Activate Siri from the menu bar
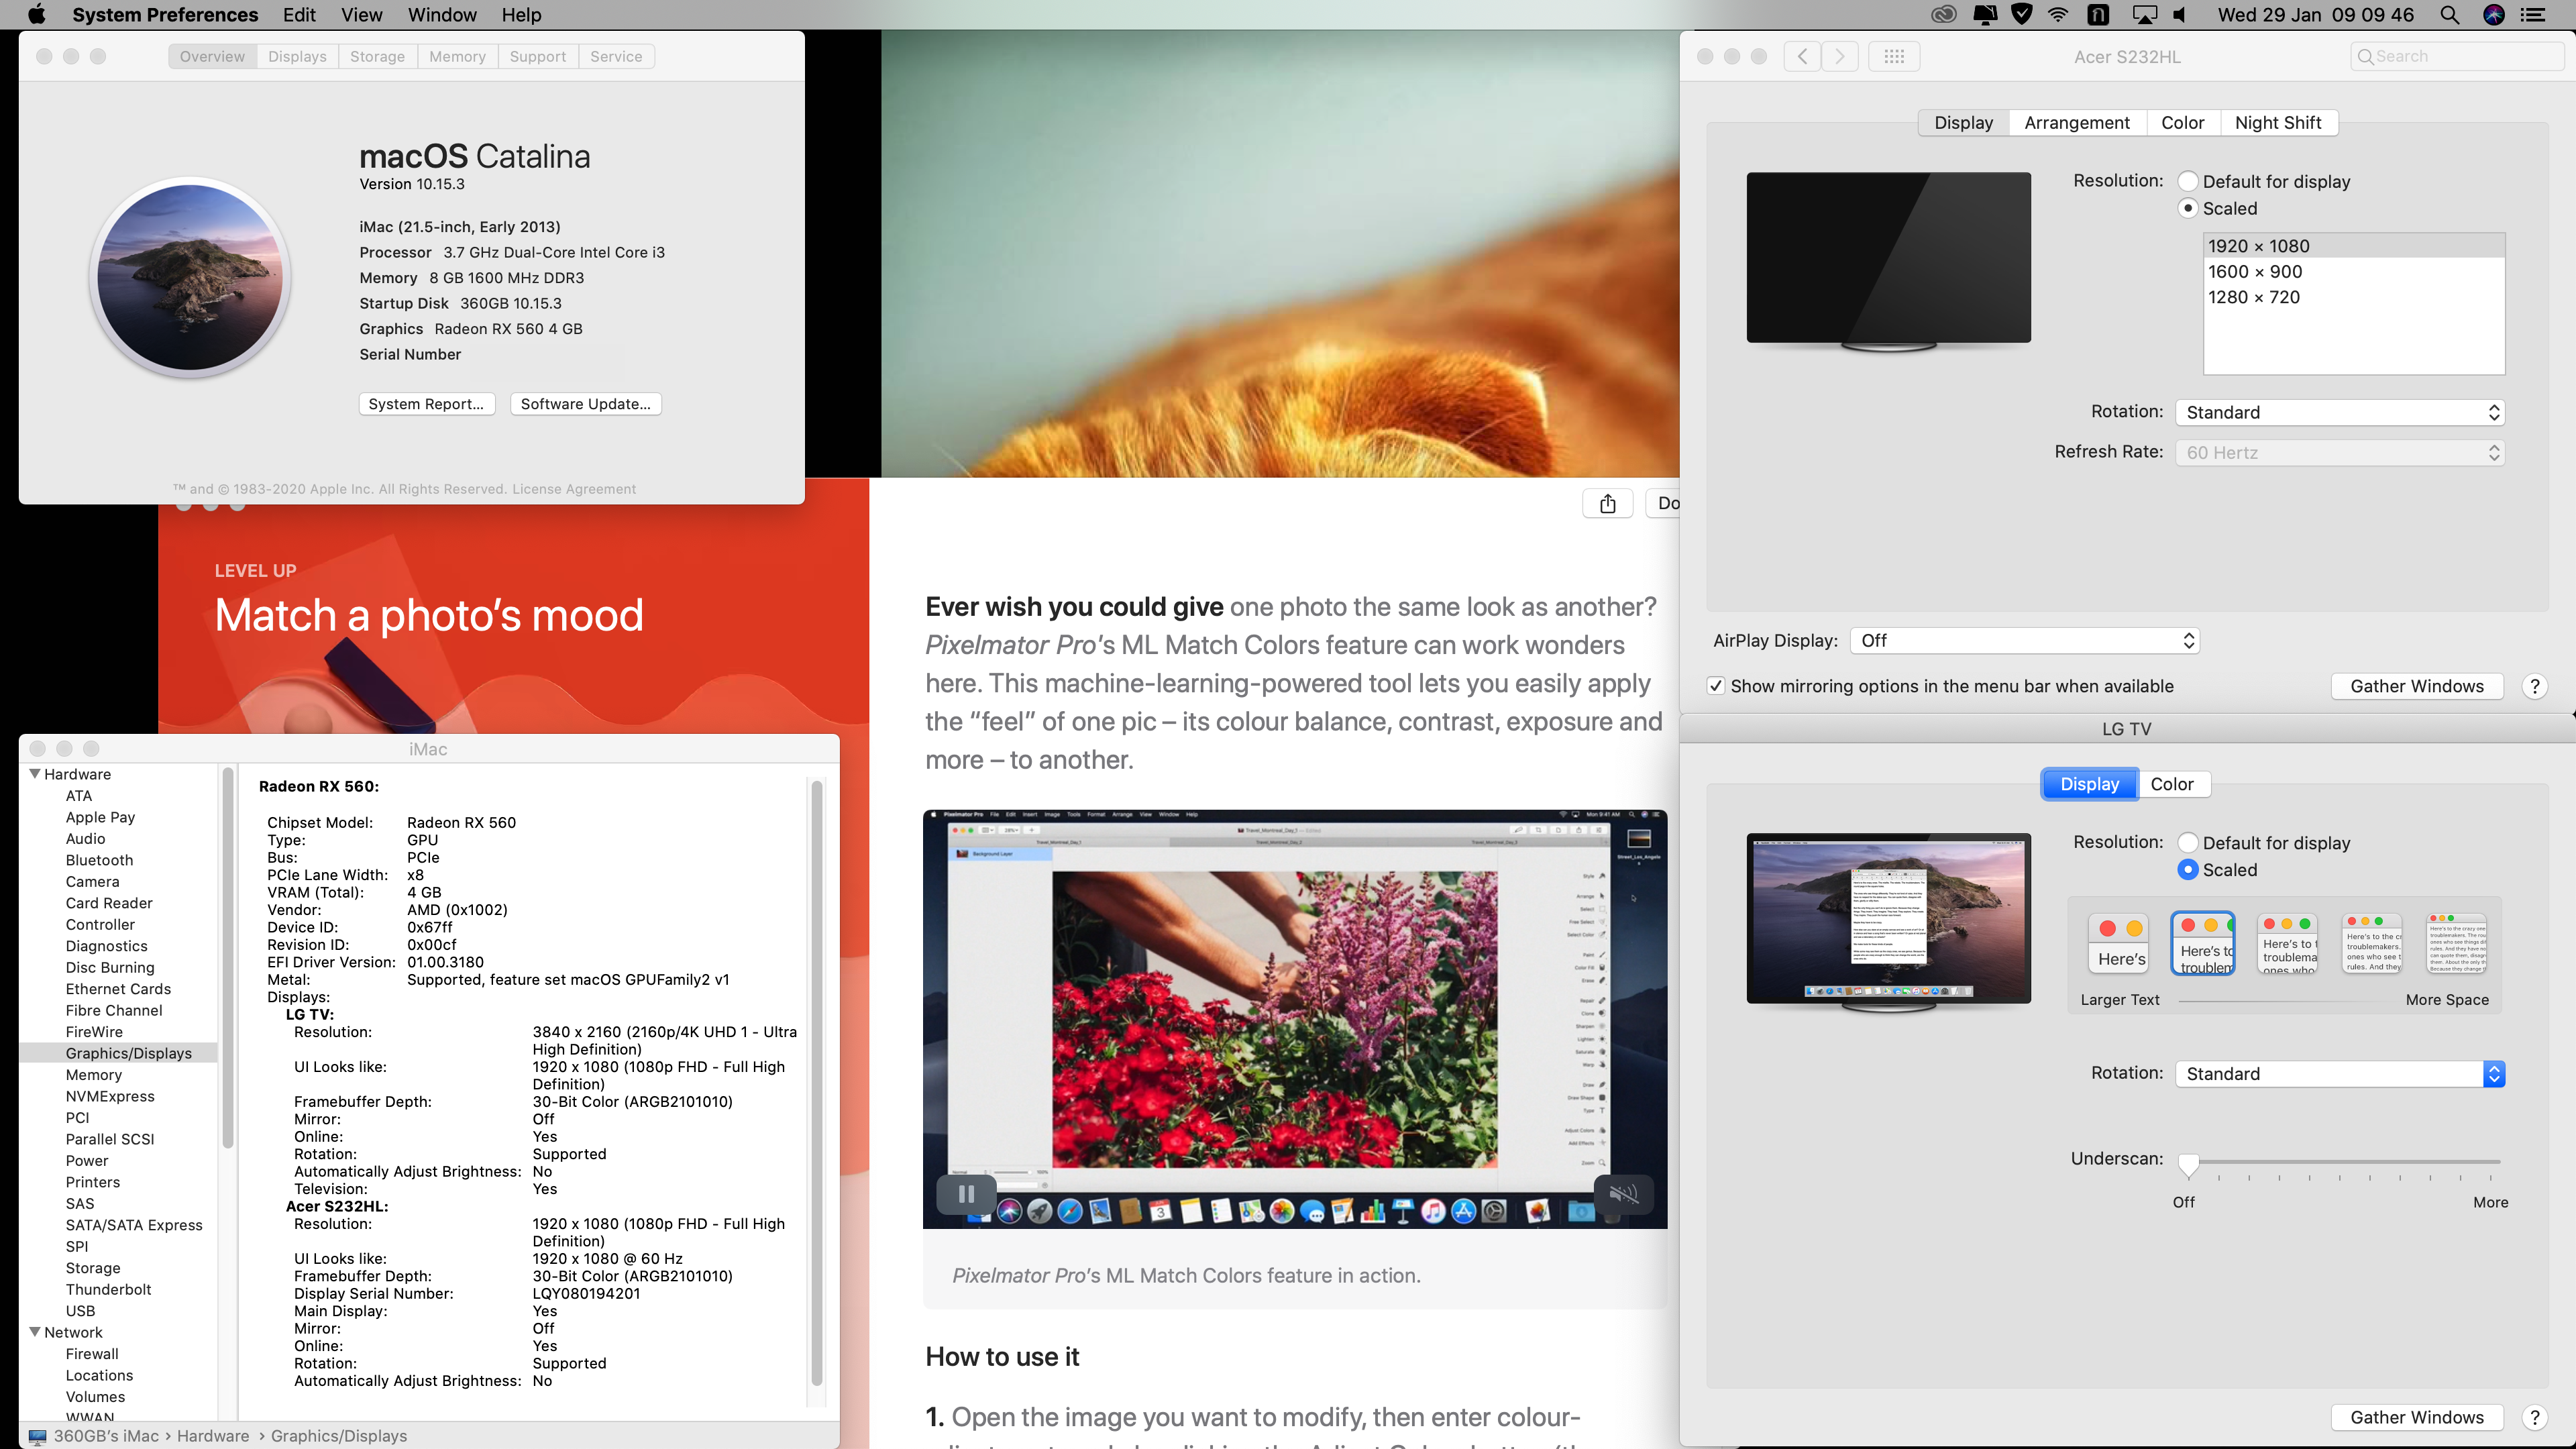 (x=2494, y=15)
